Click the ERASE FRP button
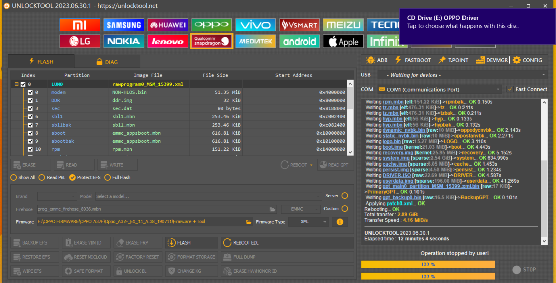 point(137,242)
